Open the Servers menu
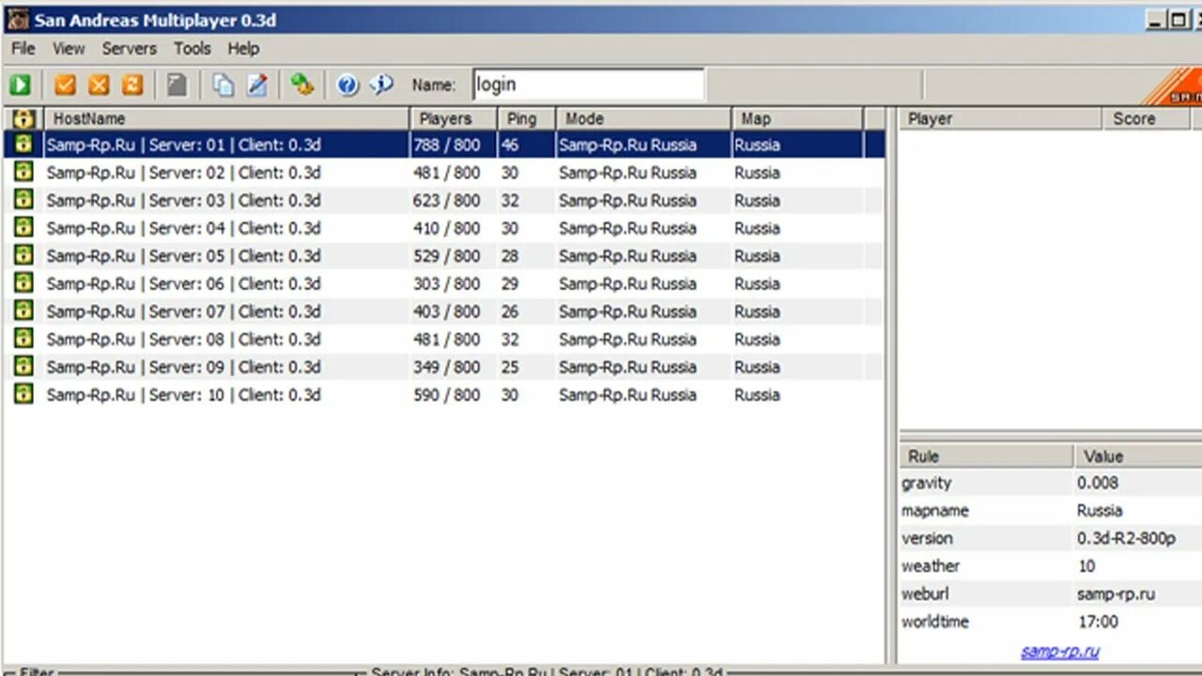The width and height of the screenshot is (1202, 676). pyautogui.click(x=130, y=49)
